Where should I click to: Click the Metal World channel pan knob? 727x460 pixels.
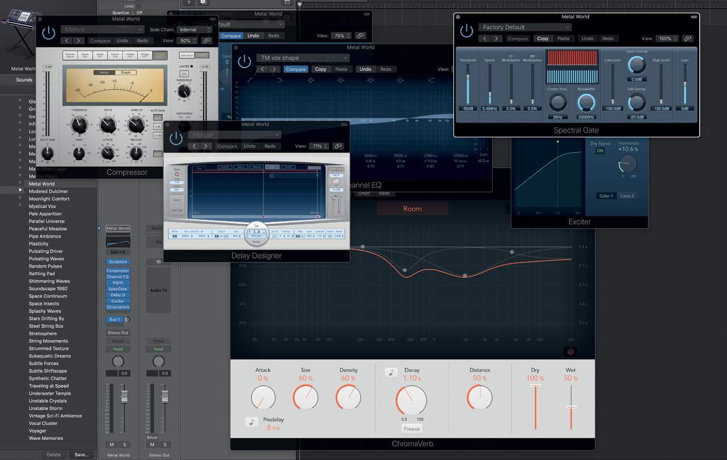[x=118, y=361]
